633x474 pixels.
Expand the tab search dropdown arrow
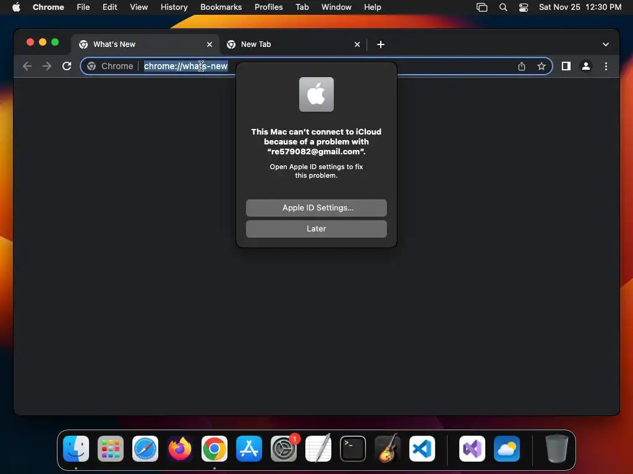[606, 44]
